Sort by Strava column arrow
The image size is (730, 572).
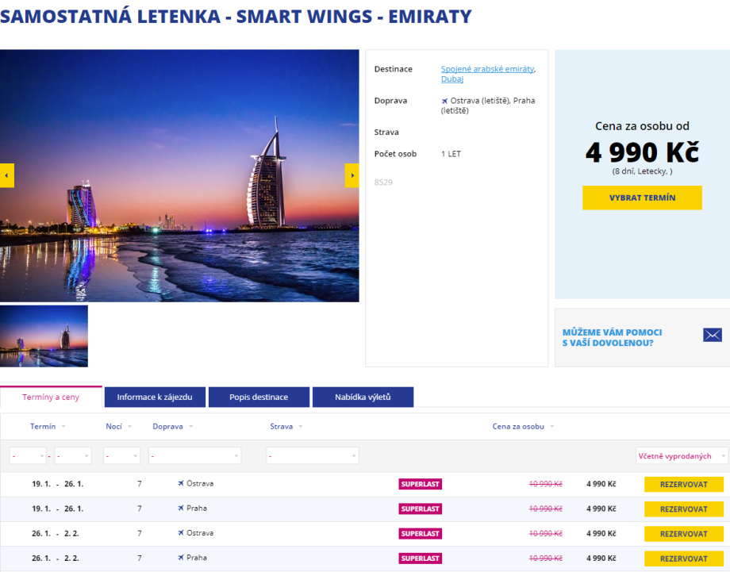pyautogui.click(x=300, y=427)
